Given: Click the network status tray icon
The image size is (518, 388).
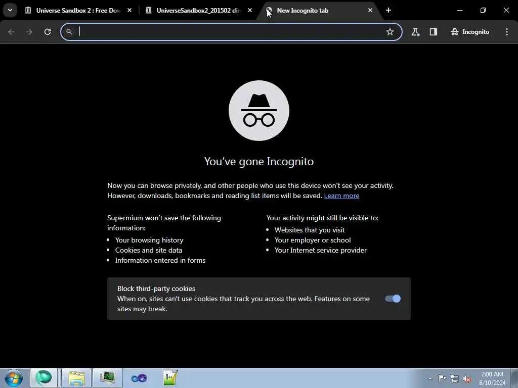Looking at the screenshot, I should click(x=455, y=379).
